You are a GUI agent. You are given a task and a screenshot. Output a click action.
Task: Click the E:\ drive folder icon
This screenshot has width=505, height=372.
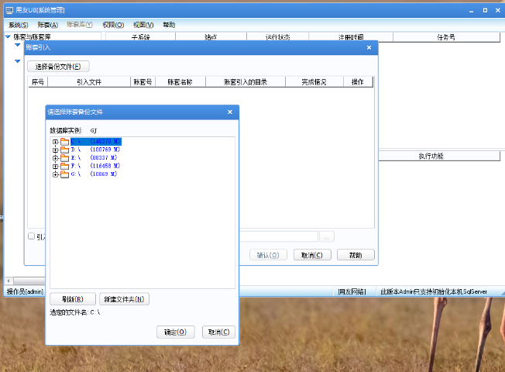[65, 157]
